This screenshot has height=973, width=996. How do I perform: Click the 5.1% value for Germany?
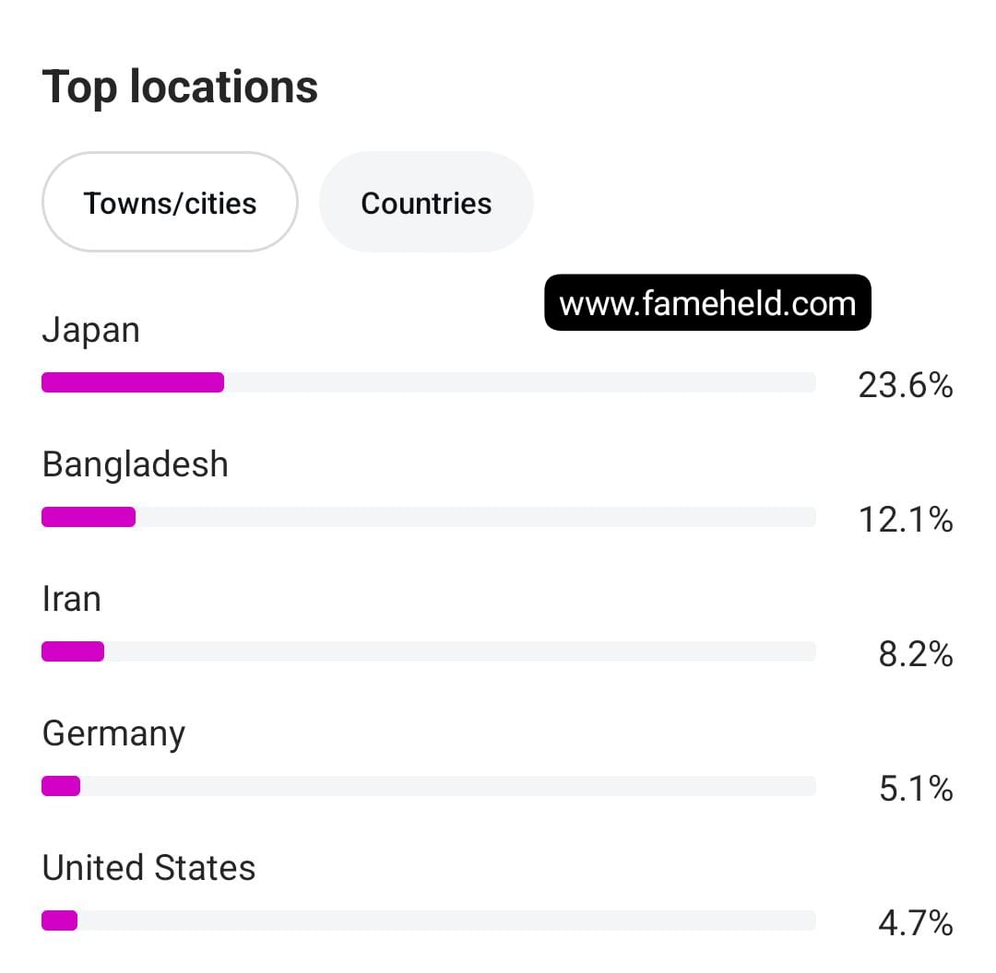coord(916,789)
